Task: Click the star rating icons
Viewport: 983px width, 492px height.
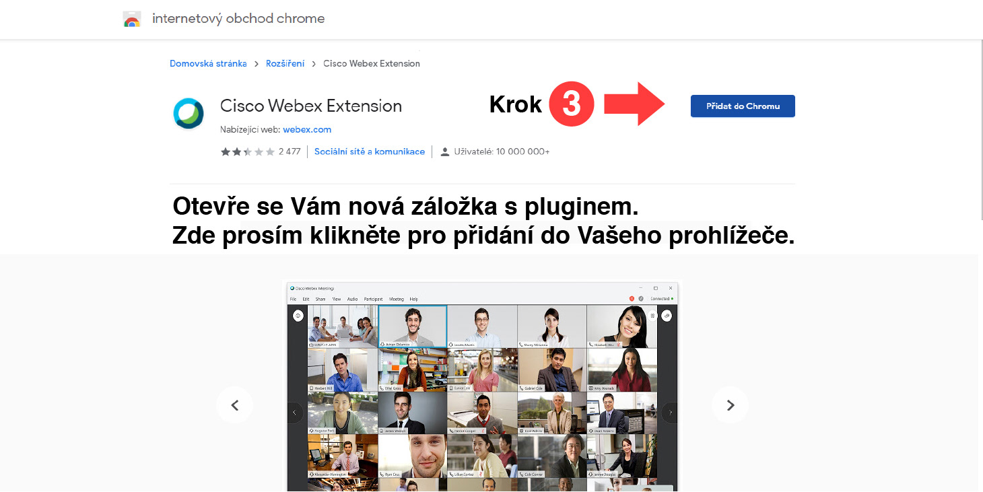Action: coord(248,151)
